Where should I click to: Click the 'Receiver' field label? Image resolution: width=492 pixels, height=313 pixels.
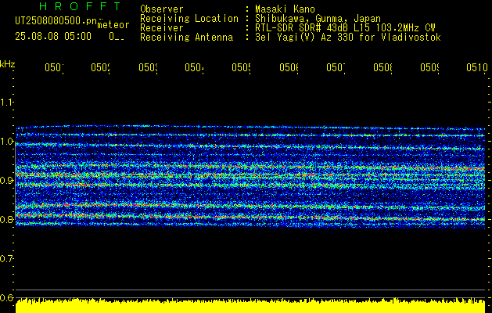[162, 28]
